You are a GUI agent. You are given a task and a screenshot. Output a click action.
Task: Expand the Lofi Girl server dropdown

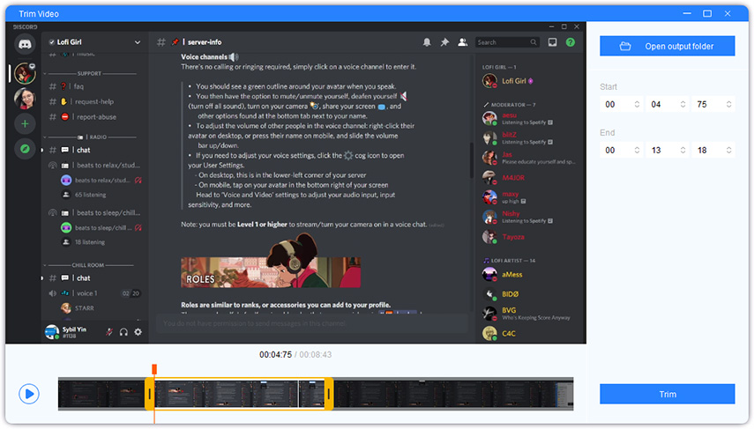pyautogui.click(x=138, y=42)
